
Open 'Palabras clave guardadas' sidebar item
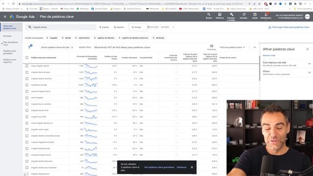10,52
